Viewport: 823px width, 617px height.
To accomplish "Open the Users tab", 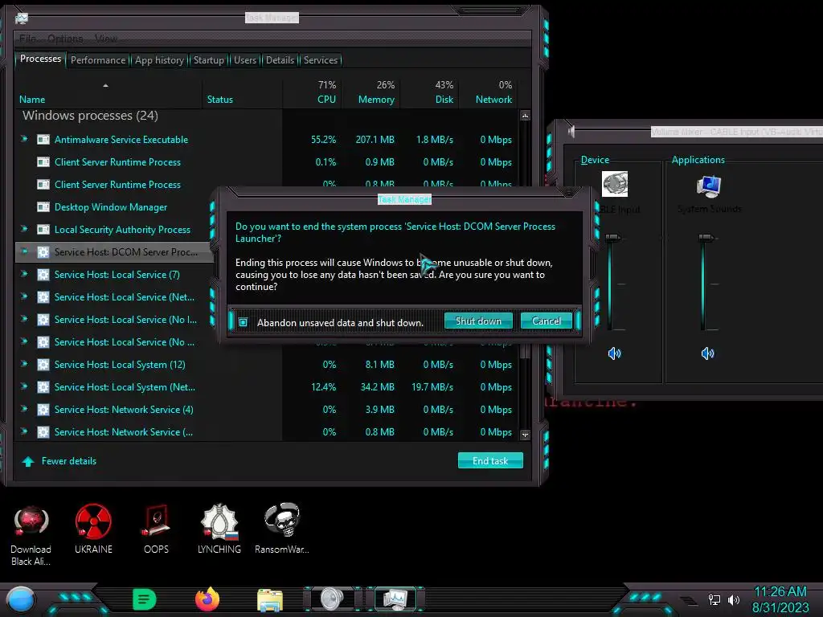I will tap(245, 60).
